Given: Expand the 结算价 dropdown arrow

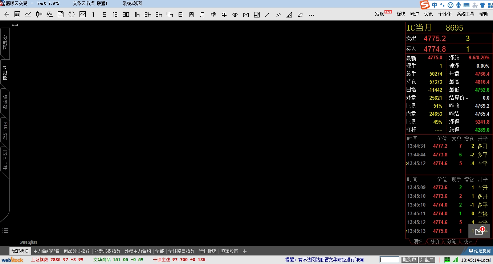Looking at the screenshot, I should click(x=467, y=99).
